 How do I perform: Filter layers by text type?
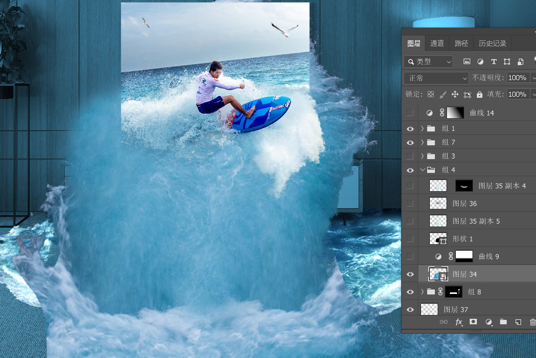[x=493, y=61]
